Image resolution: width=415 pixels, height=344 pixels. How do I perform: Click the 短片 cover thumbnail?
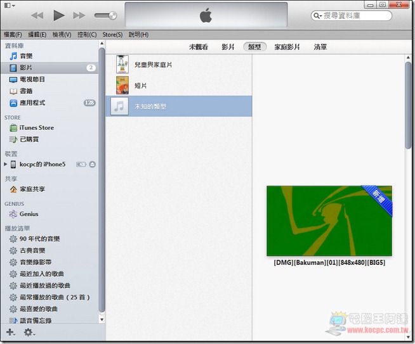122,86
